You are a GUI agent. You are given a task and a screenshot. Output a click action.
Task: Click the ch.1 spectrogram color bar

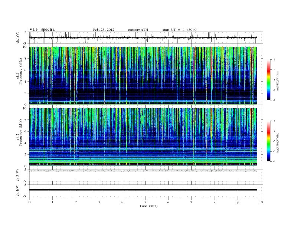pyautogui.click(x=268, y=80)
